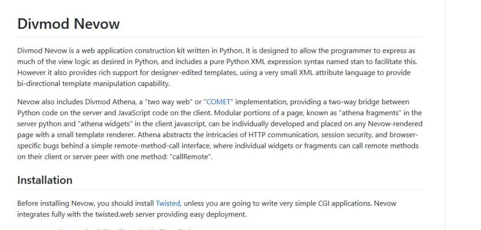Click "bi-directional template manipulation capability" line
The width and height of the screenshot is (481, 230).
(x=93, y=84)
